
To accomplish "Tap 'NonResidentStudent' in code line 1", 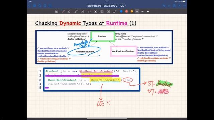I will pos(96,71).
